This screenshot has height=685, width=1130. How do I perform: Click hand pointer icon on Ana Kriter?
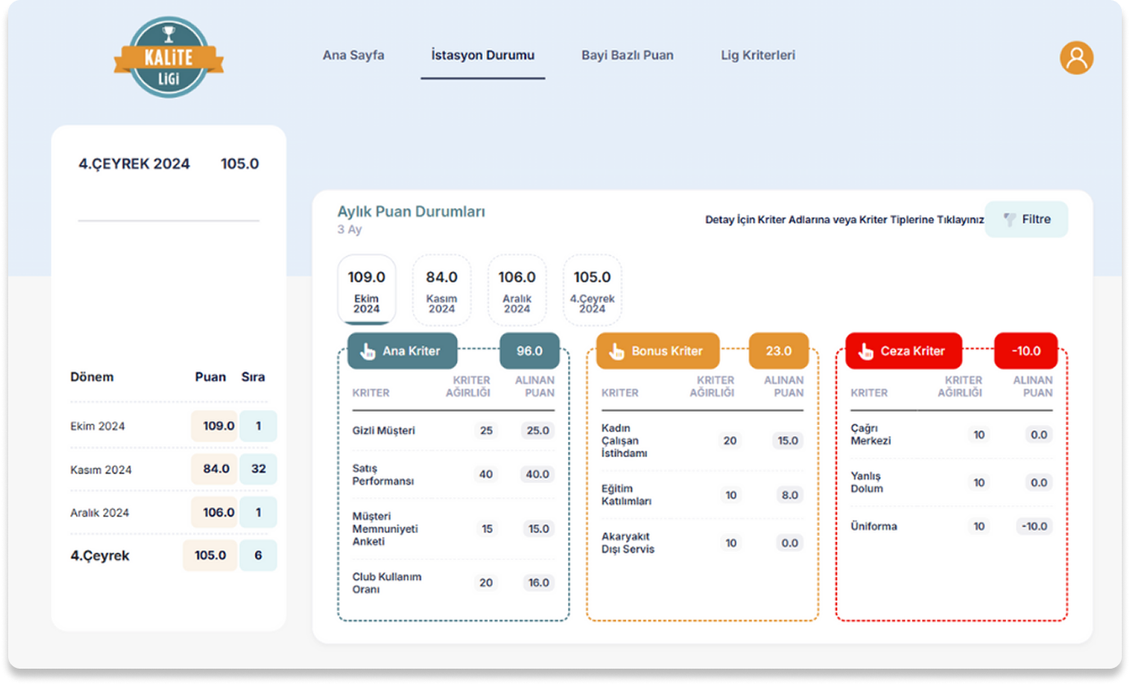[x=368, y=351]
